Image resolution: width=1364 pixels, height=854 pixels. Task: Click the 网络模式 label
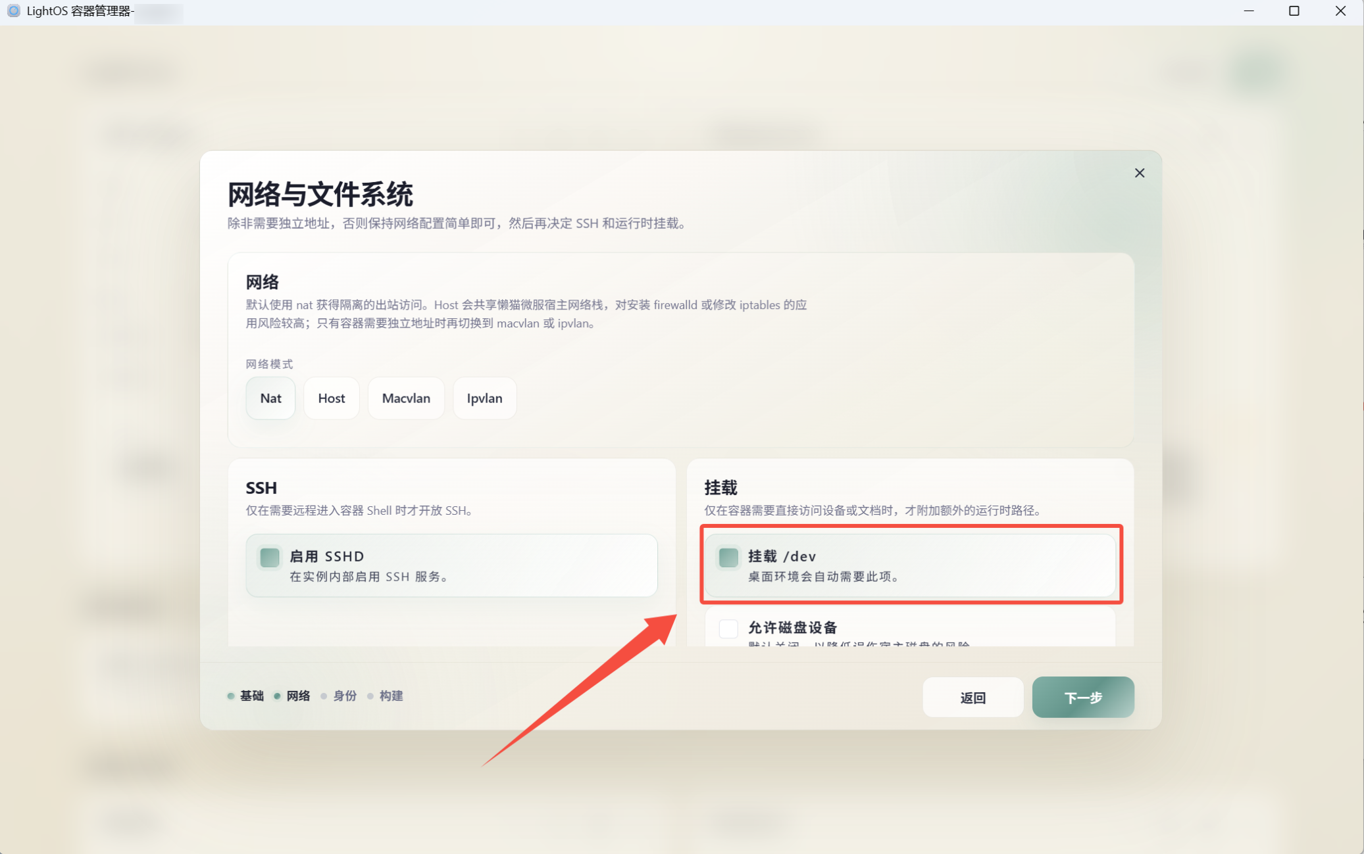click(269, 364)
